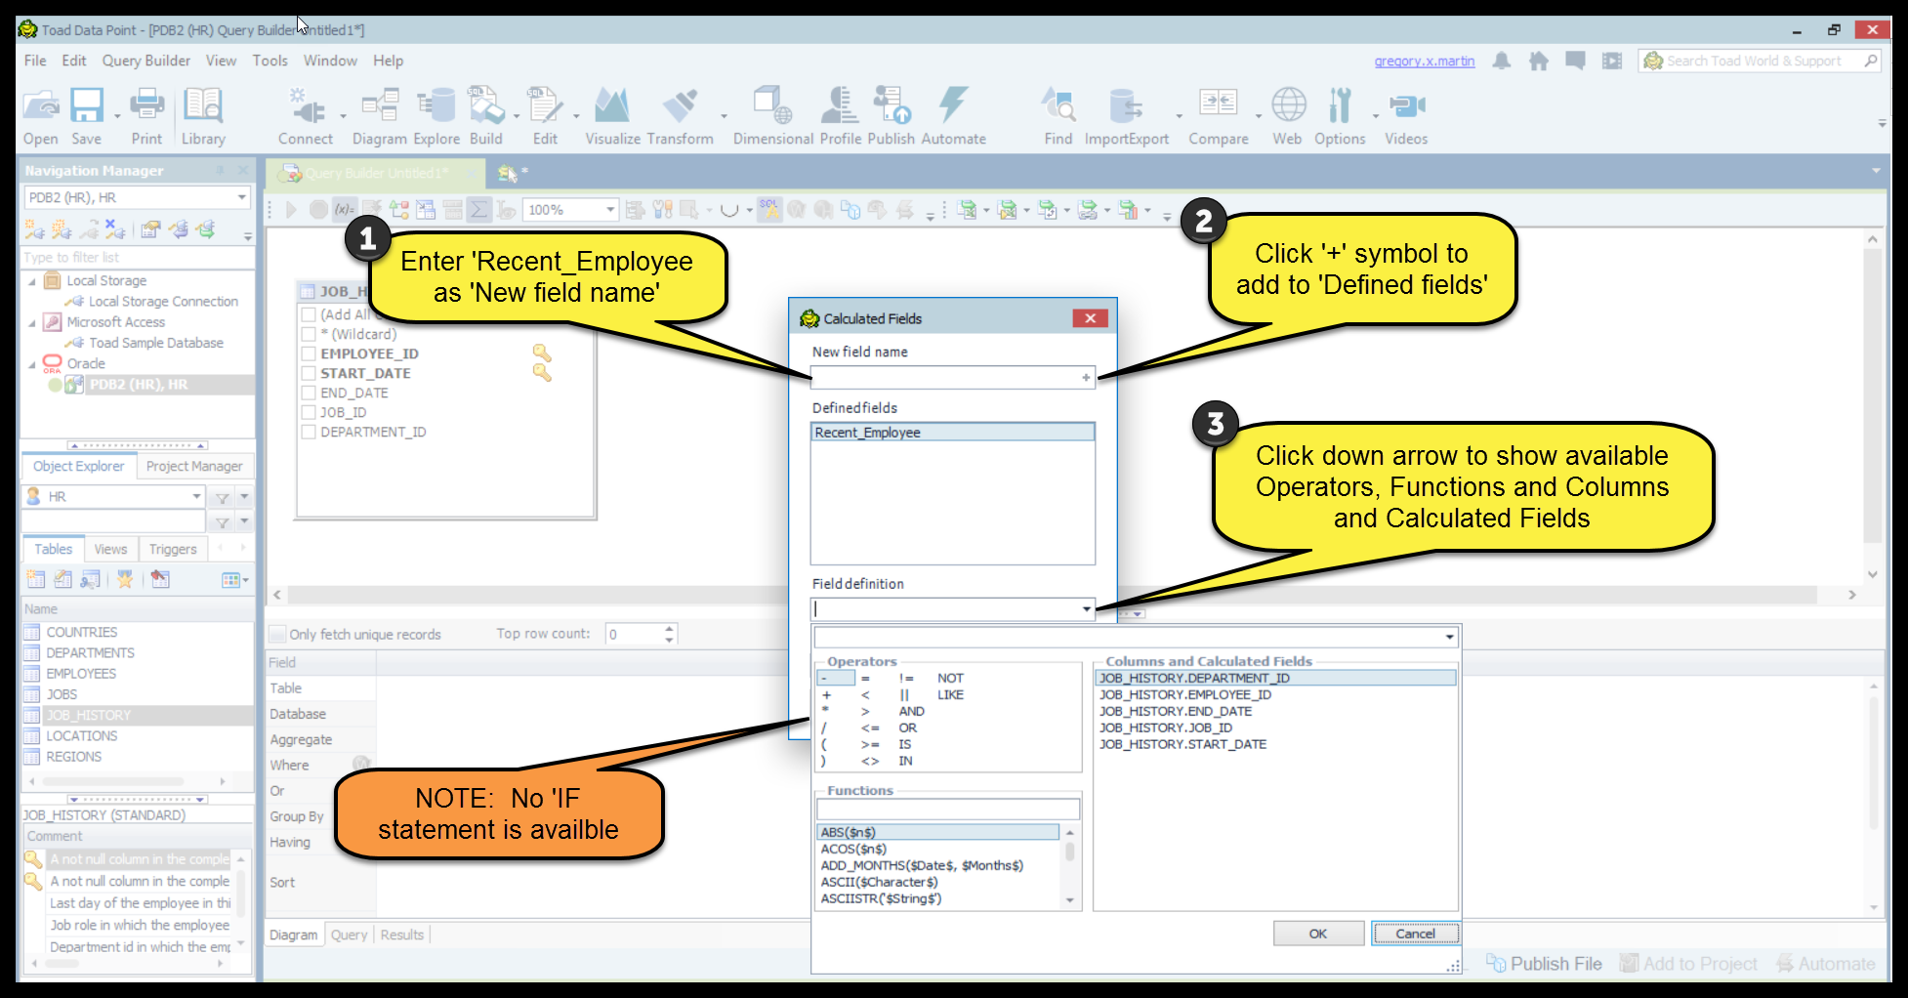
Task: Collapse the Microsoft Access tree node
Action: pyautogui.click(x=32, y=322)
